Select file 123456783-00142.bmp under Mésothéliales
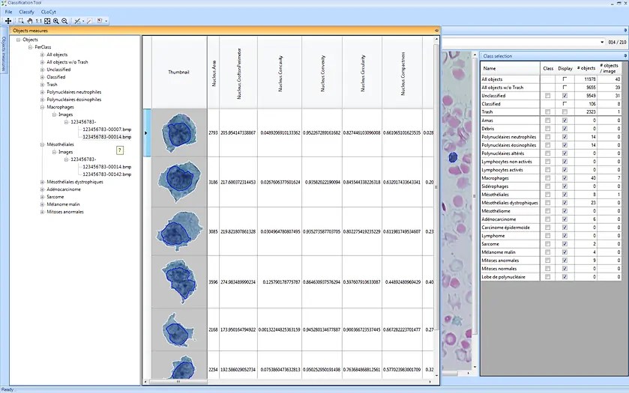The width and height of the screenshot is (629, 393). 106,174
